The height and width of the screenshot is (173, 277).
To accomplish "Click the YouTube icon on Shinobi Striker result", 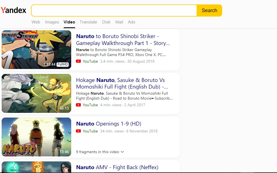I will tap(78, 61).
